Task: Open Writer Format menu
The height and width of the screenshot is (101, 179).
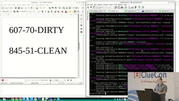Action: 18,5
